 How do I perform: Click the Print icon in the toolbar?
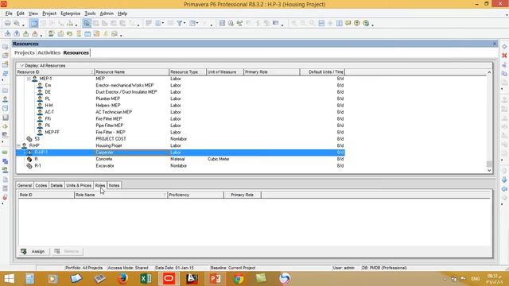tap(7, 23)
